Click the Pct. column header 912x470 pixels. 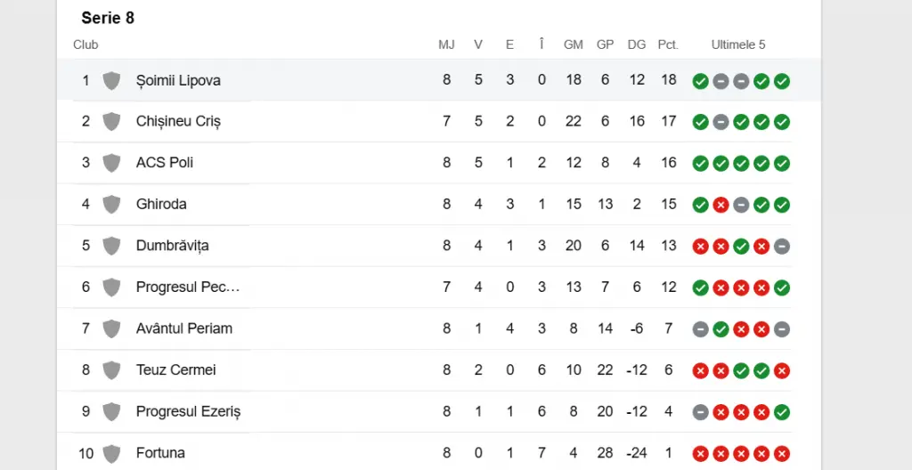point(668,45)
